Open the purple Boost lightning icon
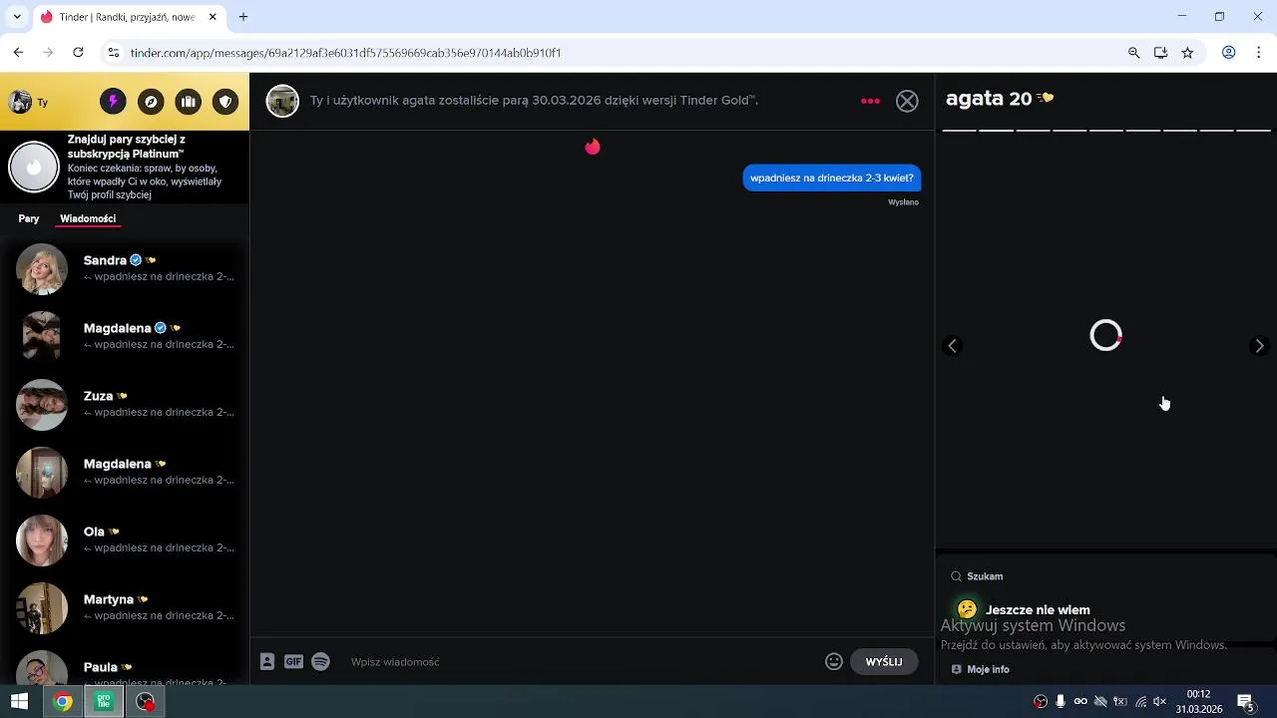 click(113, 102)
